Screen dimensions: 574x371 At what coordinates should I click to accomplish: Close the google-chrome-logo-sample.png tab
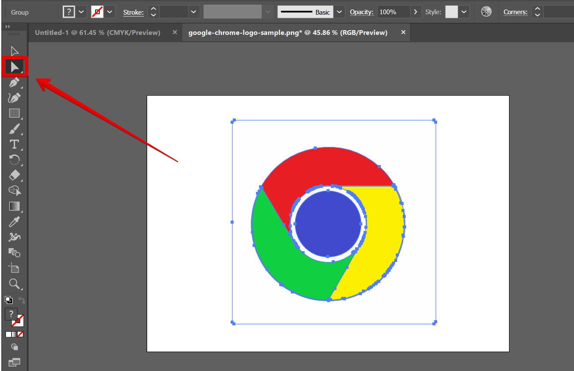[x=403, y=32]
